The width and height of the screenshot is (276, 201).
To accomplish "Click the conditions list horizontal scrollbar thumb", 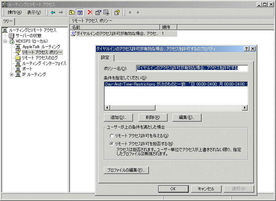I will tap(133, 108).
